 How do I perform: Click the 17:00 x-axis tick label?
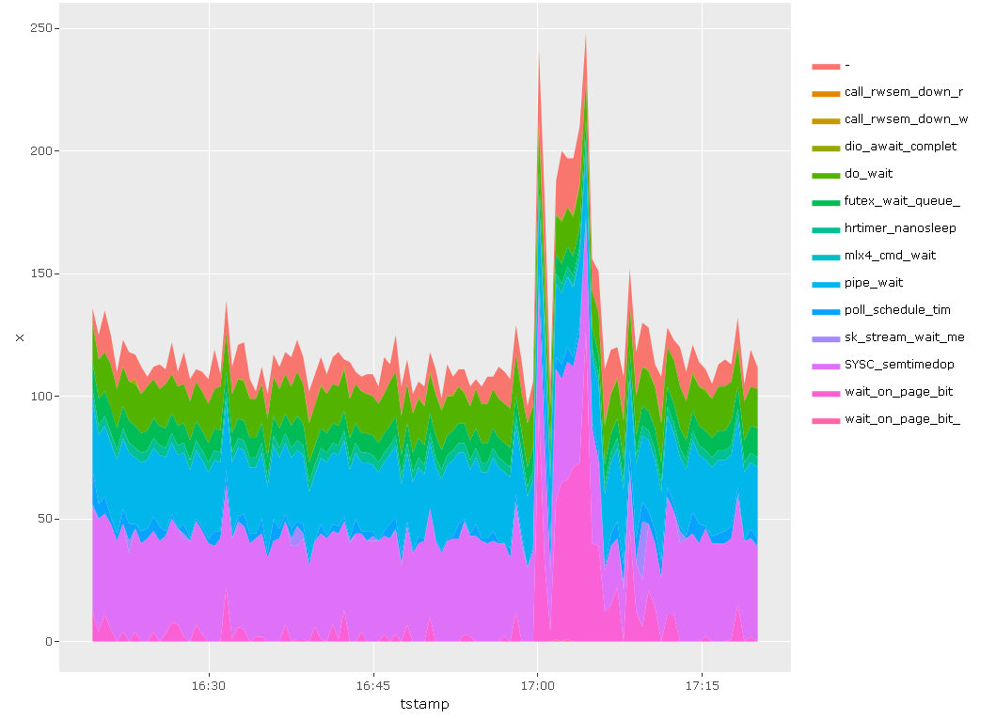click(x=537, y=686)
